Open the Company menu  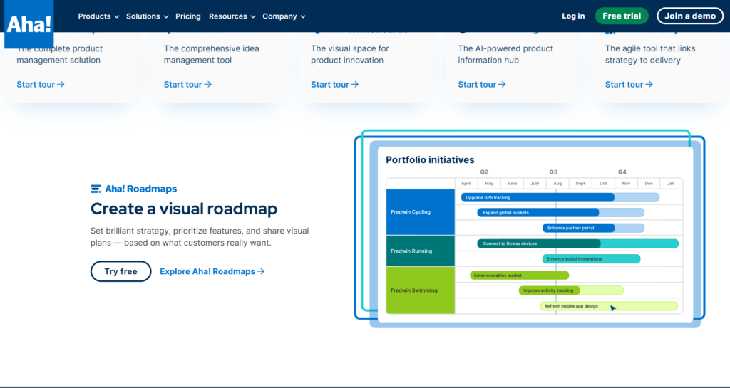(284, 16)
